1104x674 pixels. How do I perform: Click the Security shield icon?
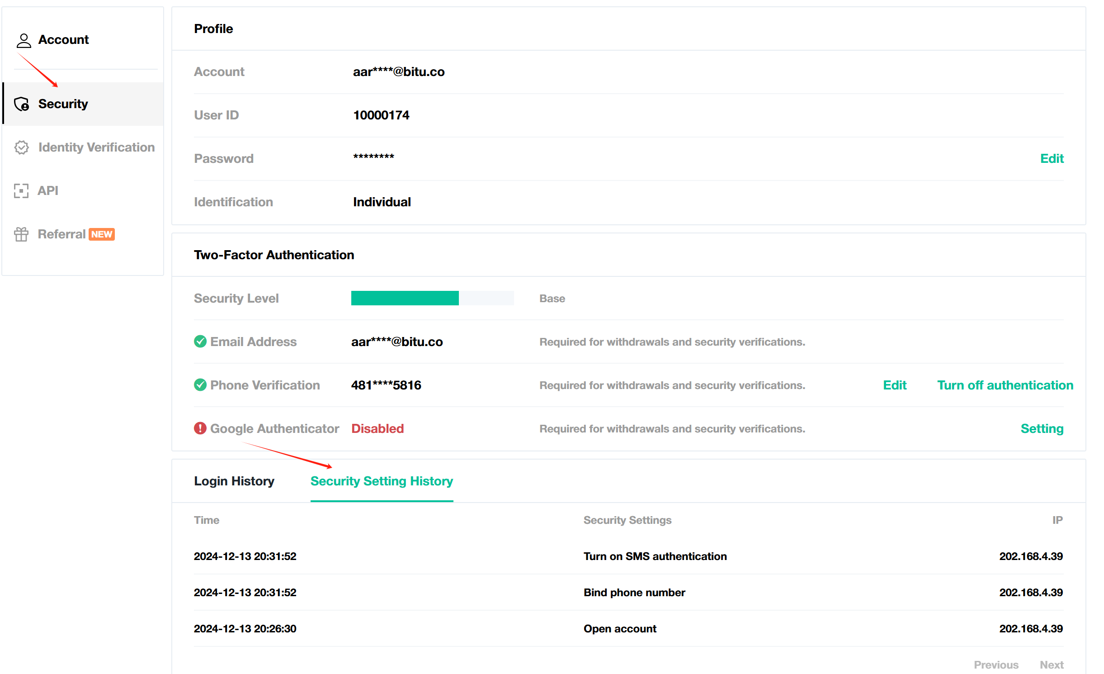[x=22, y=104]
